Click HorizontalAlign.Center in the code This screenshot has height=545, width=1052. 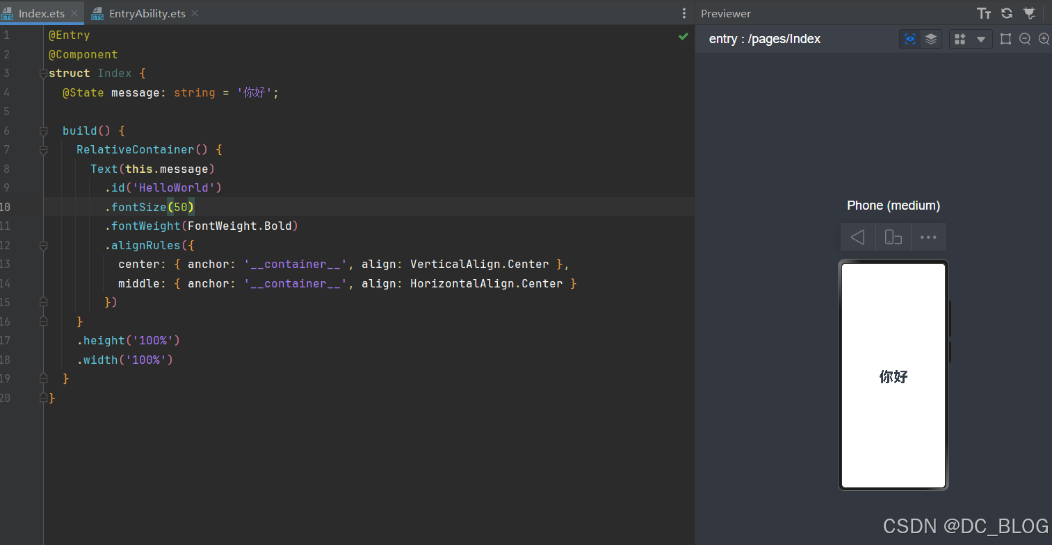click(x=487, y=284)
